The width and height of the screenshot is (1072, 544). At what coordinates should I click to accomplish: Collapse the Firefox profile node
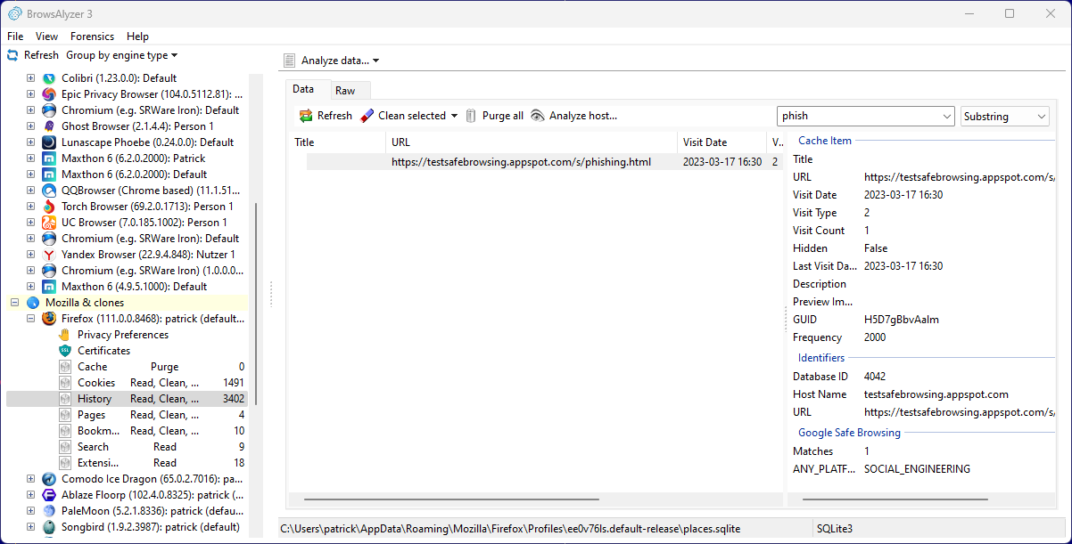[30, 319]
